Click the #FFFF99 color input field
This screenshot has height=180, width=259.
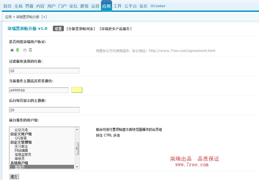[39, 90]
